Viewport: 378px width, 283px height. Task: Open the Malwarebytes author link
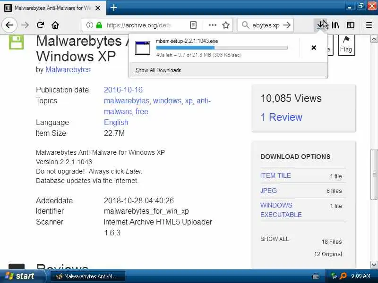68,69
